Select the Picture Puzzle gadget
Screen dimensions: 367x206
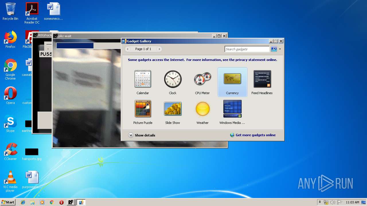pyautogui.click(x=143, y=112)
